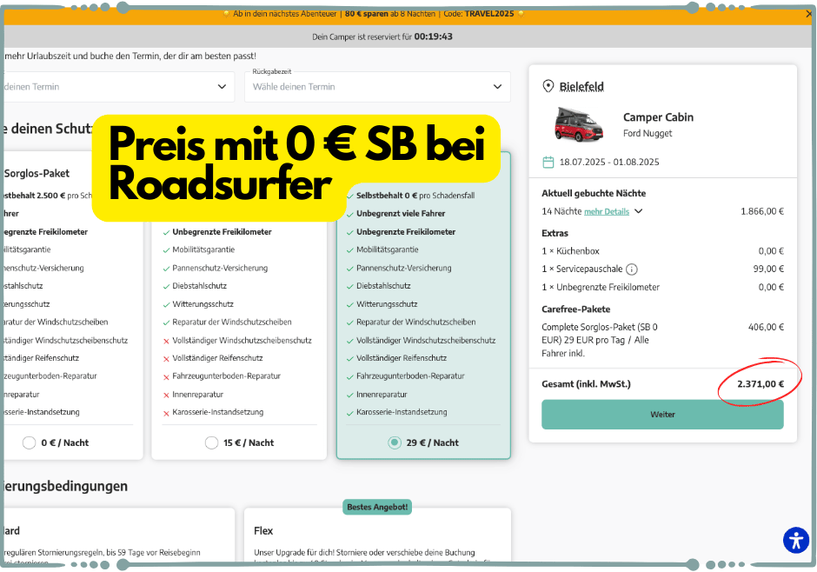
Task: Click the Weiter button
Action: 662,415
